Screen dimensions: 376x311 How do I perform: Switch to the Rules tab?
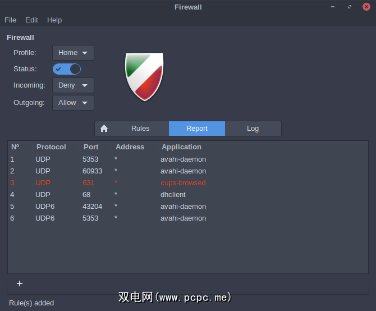140,129
